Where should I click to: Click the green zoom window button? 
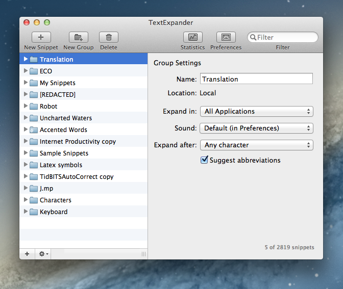[47, 22]
